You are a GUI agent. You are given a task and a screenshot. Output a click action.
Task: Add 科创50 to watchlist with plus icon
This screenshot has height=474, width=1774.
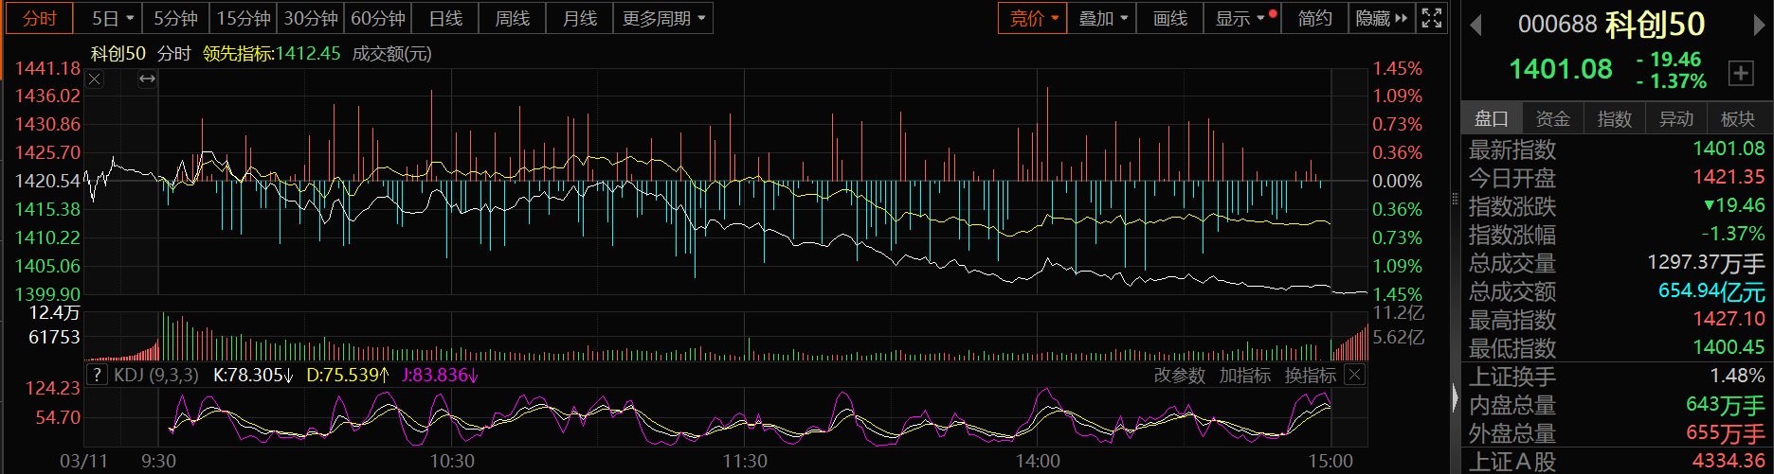click(x=1741, y=73)
